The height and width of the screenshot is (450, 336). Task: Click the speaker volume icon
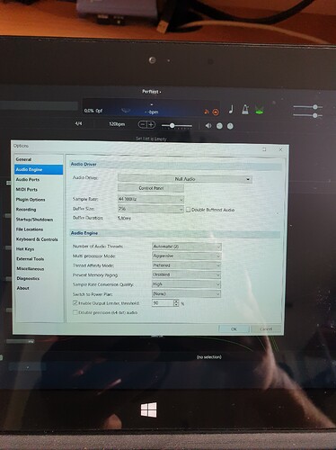(208, 126)
